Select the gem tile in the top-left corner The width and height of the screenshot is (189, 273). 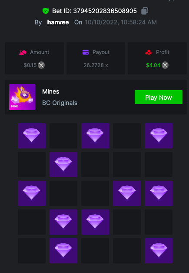tap(32, 136)
